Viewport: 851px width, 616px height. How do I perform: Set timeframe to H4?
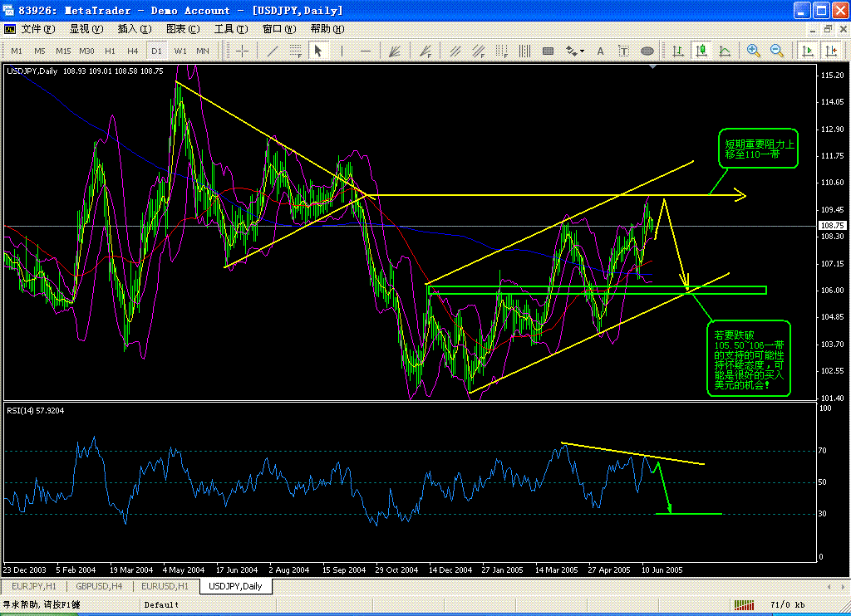point(133,51)
